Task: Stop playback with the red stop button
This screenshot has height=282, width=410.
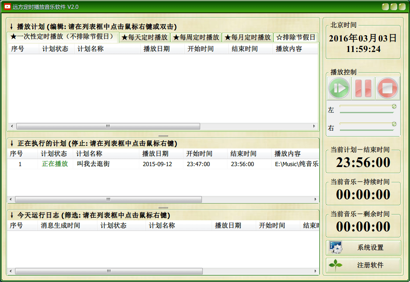Action: [x=387, y=88]
